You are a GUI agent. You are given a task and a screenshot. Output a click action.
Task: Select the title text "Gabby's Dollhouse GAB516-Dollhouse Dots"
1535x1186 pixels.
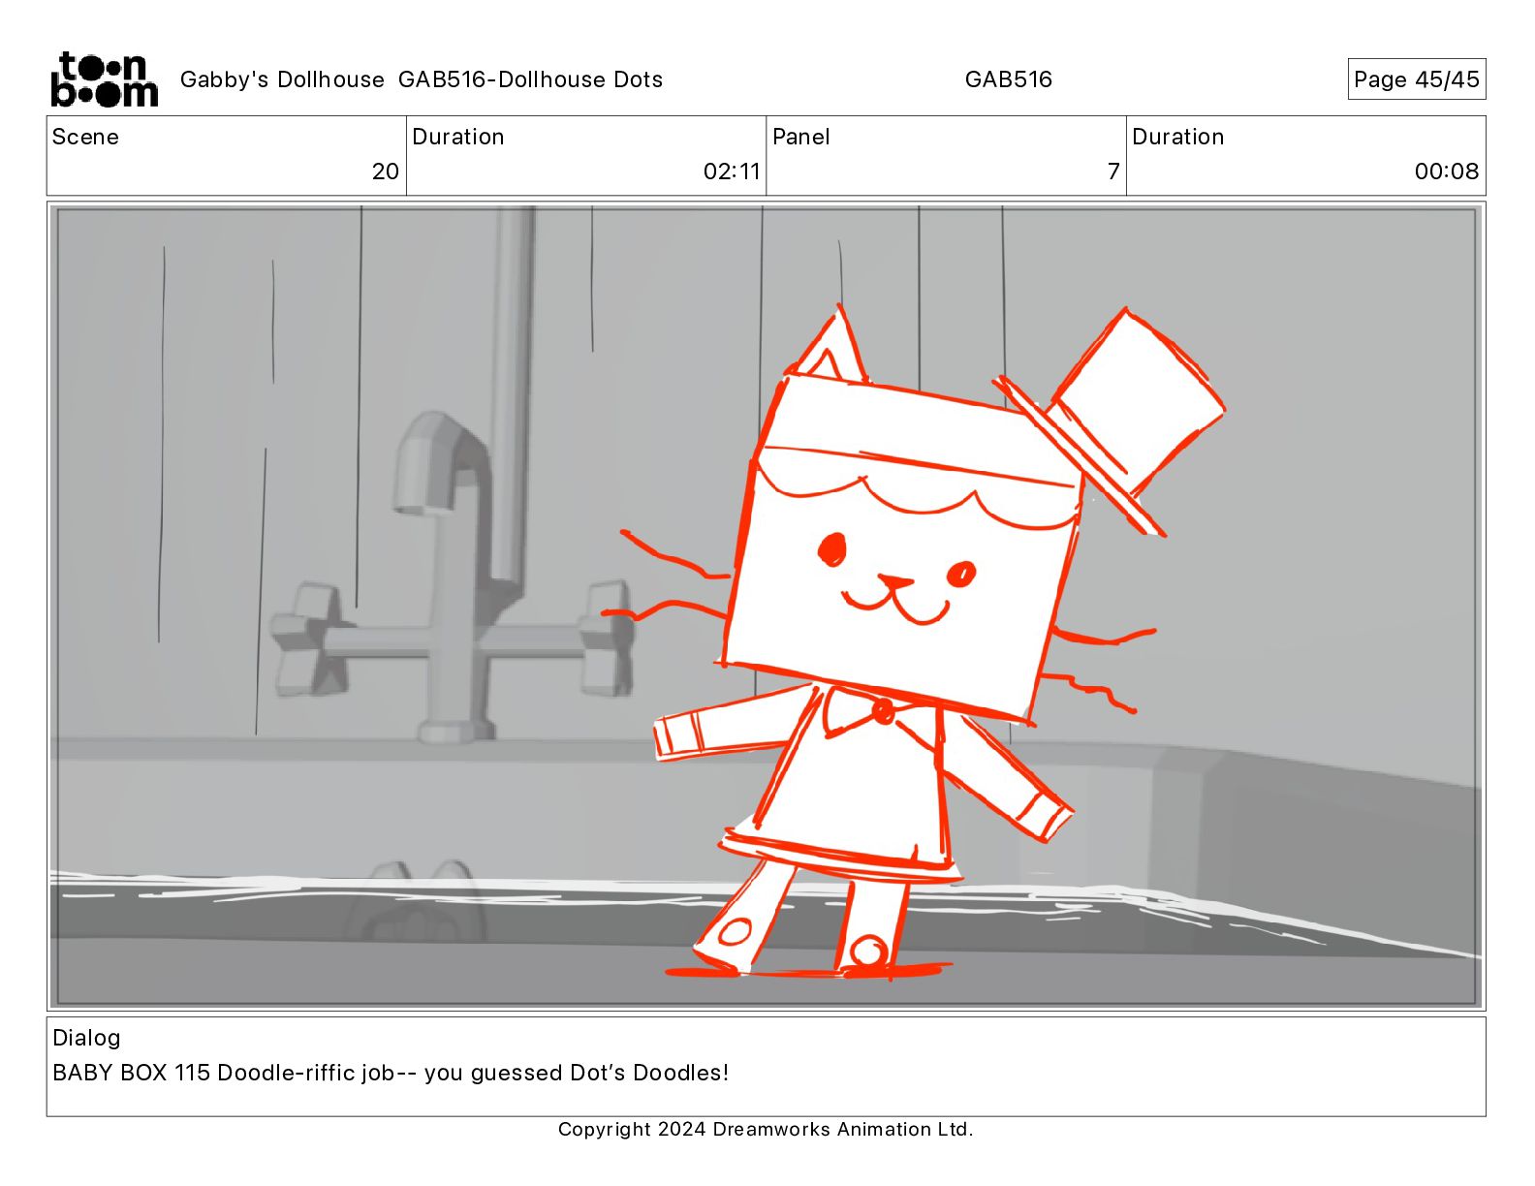[x=422, y=79]
